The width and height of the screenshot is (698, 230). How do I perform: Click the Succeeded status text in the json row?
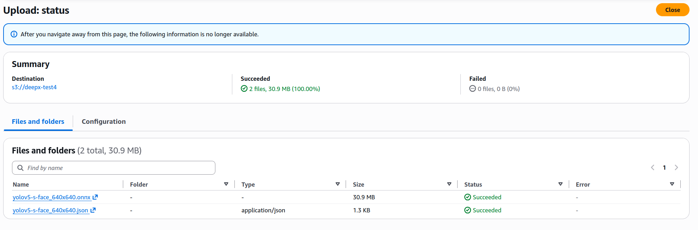[x=487, y=210]
